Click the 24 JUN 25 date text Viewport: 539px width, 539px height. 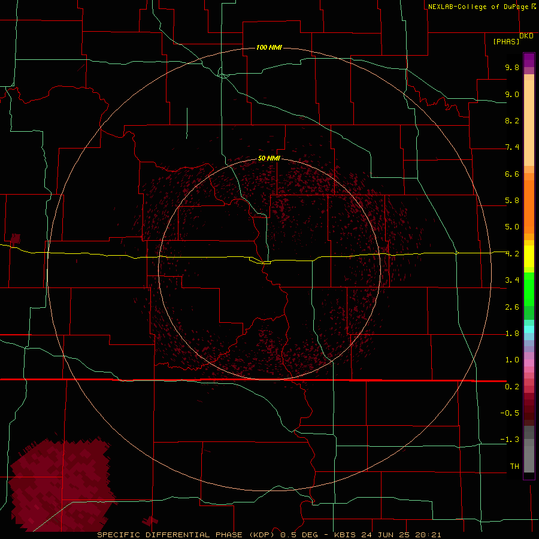coord(386,535)
